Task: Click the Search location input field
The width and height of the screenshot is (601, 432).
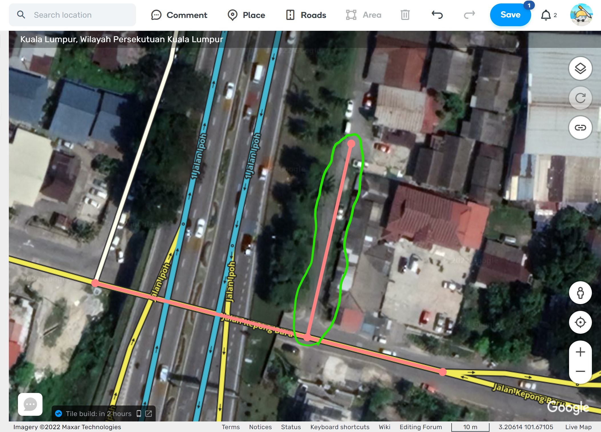Action: point(72,15)
